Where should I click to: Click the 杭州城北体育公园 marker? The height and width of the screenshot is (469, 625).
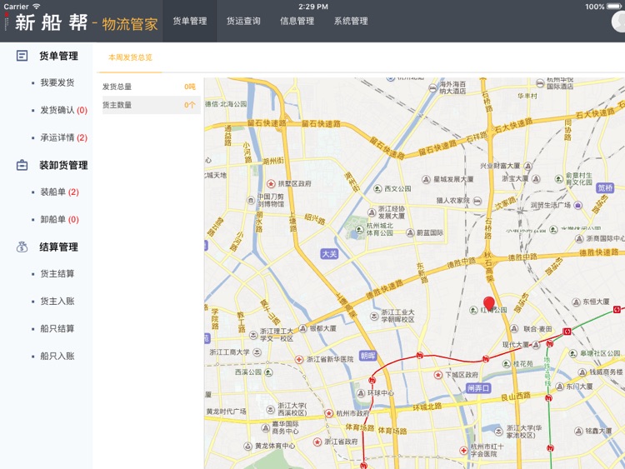[x=359, y=229]
